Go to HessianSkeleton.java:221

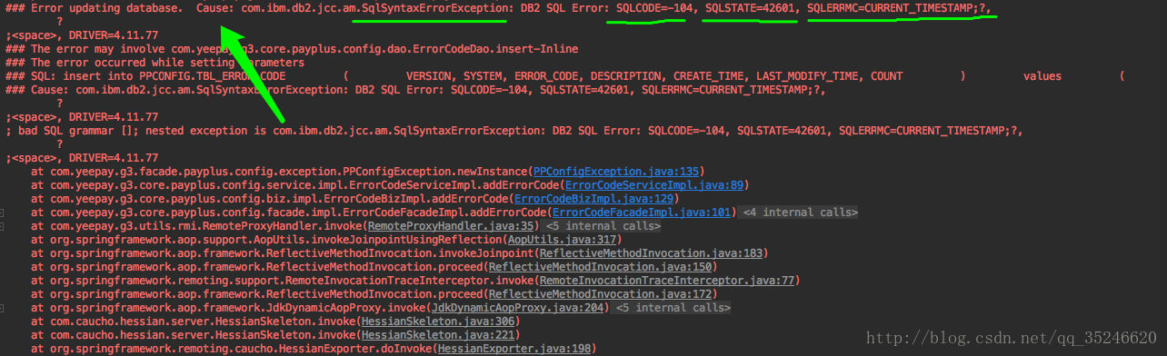(x=438, y=335)
